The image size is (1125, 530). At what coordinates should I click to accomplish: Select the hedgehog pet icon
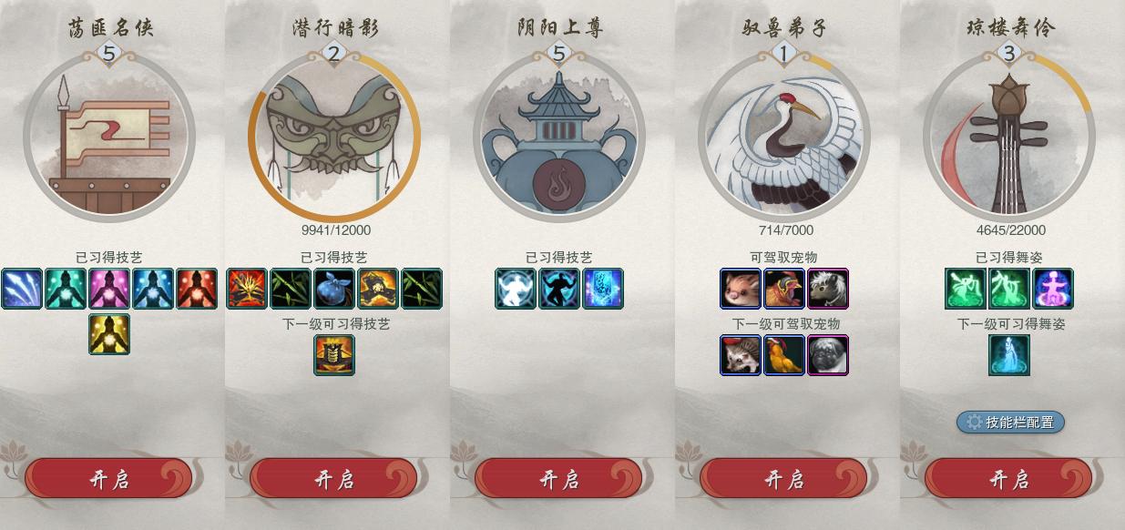(x=741, y=355)
